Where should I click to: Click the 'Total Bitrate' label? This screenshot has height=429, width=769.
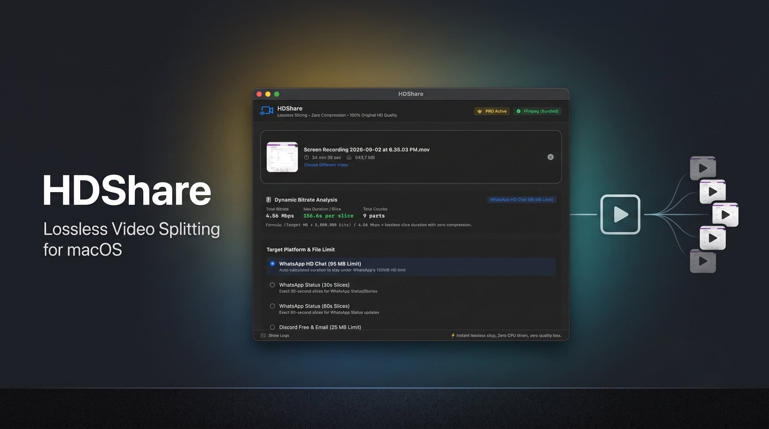pos(277,209)
